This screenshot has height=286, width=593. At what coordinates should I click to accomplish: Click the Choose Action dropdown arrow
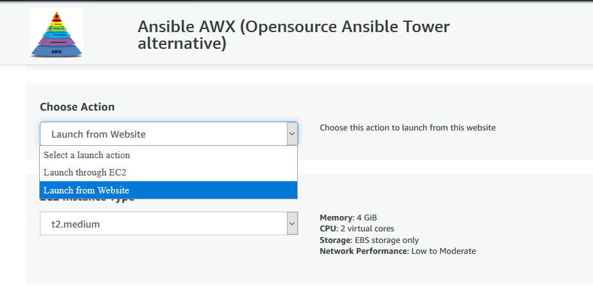click(292, 134)
